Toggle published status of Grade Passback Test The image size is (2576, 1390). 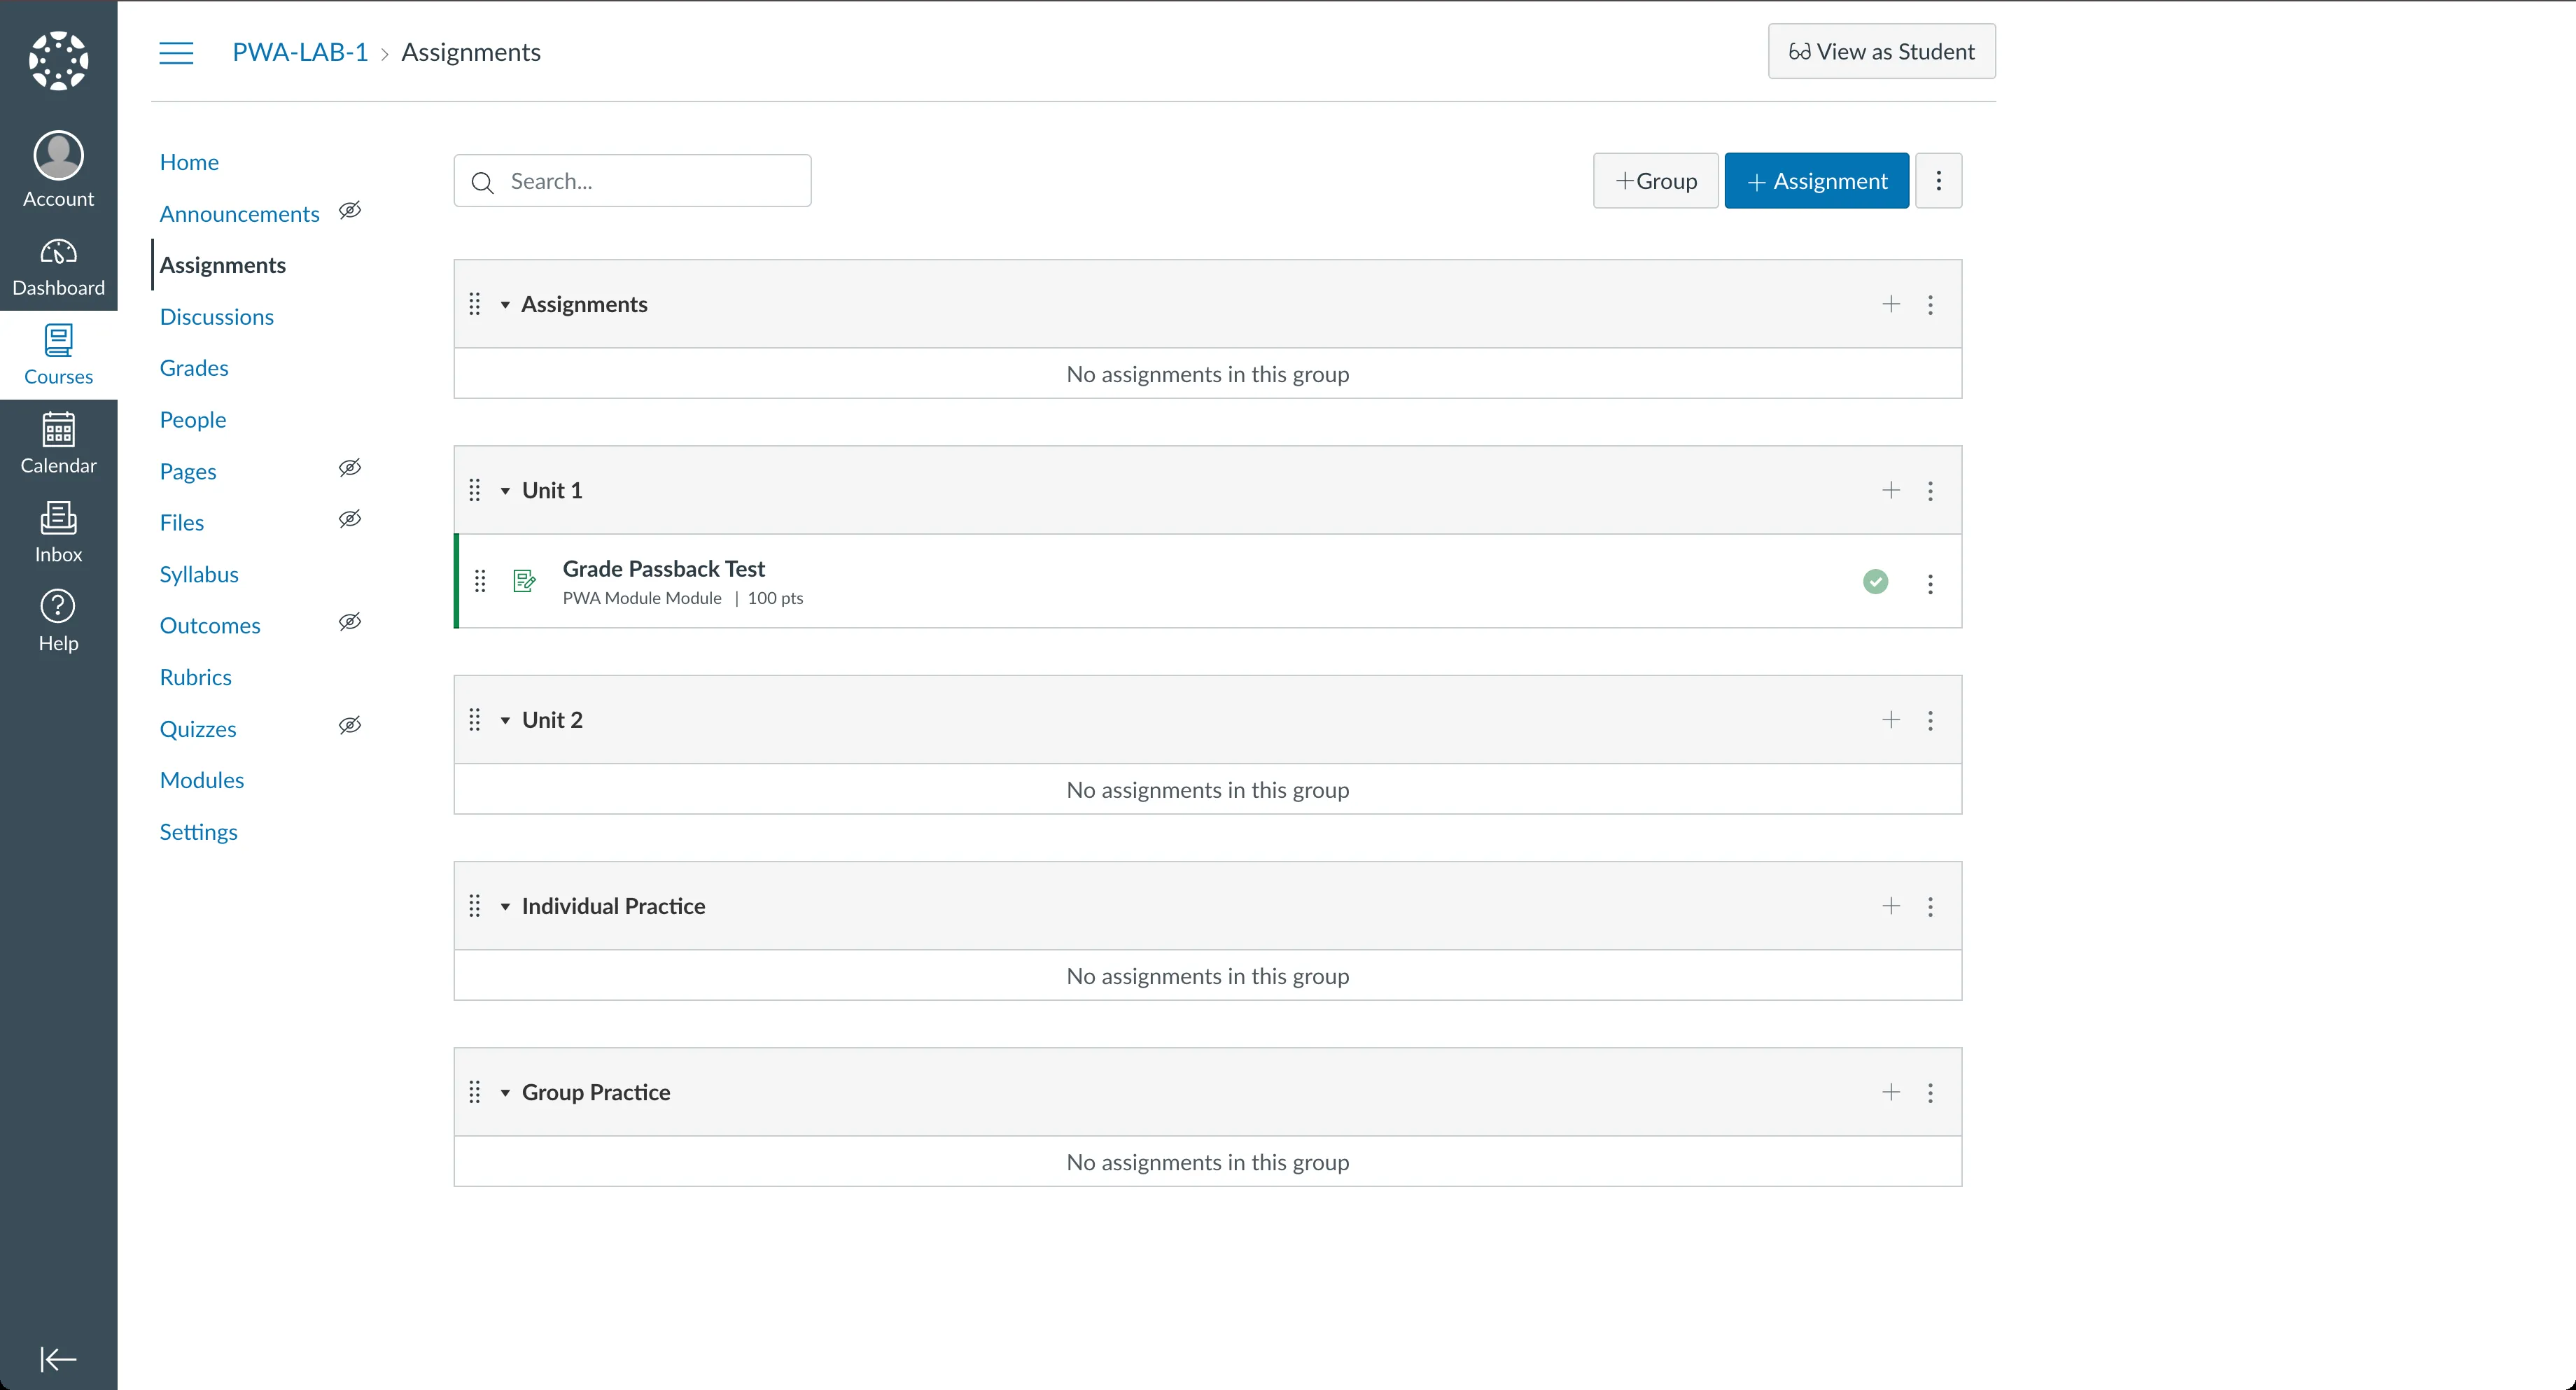click(1875, 581)
